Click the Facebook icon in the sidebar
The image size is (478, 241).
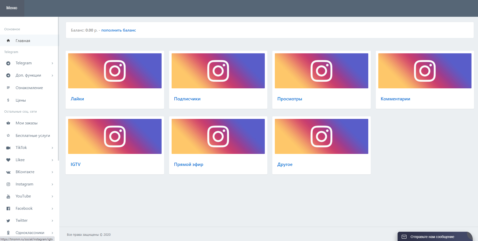coord(8,208)
